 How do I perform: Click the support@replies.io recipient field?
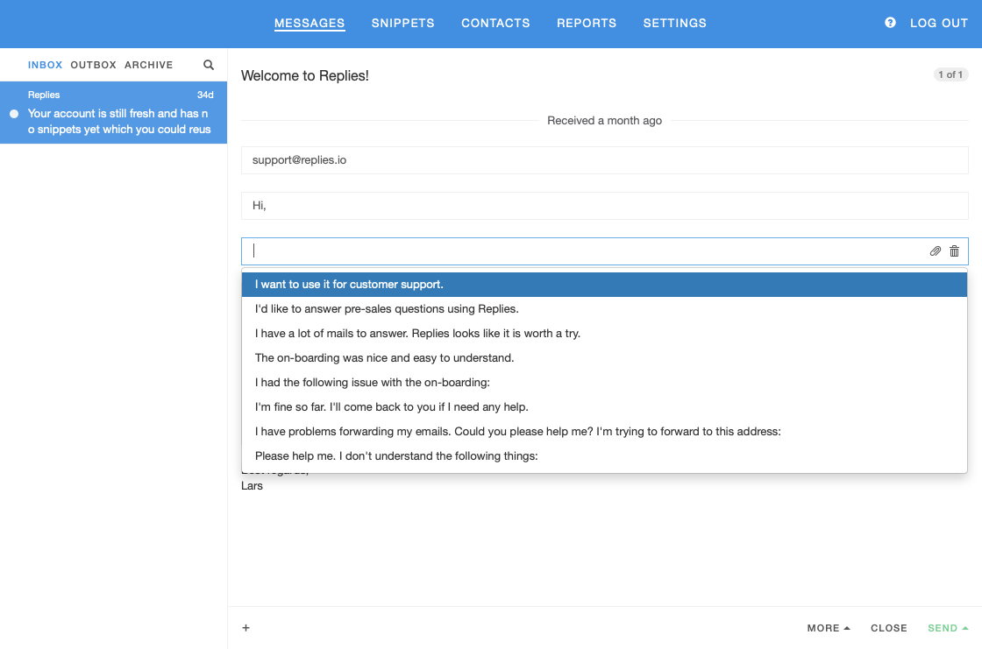604,160
